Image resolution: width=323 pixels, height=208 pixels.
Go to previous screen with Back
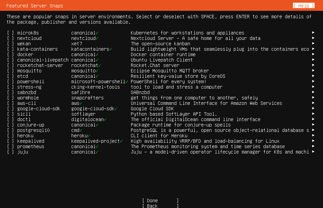click(160, 206)
